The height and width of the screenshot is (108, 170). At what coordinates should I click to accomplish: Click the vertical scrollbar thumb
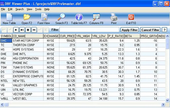coord(167,44)
